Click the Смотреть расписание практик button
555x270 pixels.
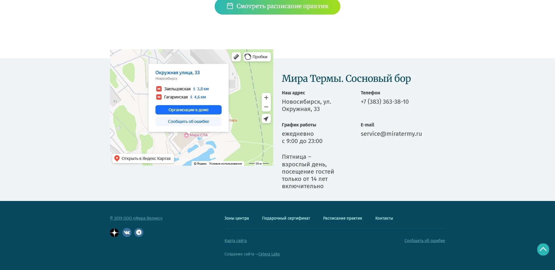pyautogui.click(x=277, y=6)
